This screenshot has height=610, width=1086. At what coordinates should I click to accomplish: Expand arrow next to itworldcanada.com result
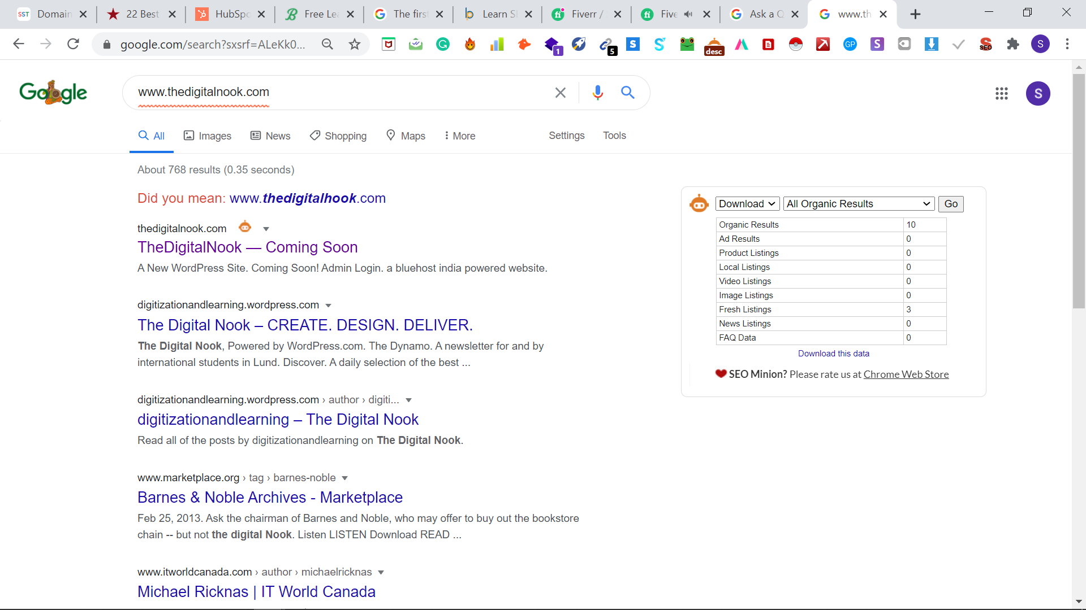[381, 572]
